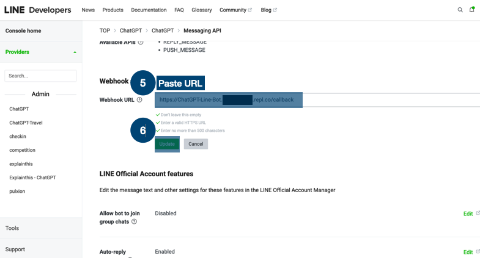Edit the Auto-reply setting
The width and height of the screenshot is (480, 258).
468,252
